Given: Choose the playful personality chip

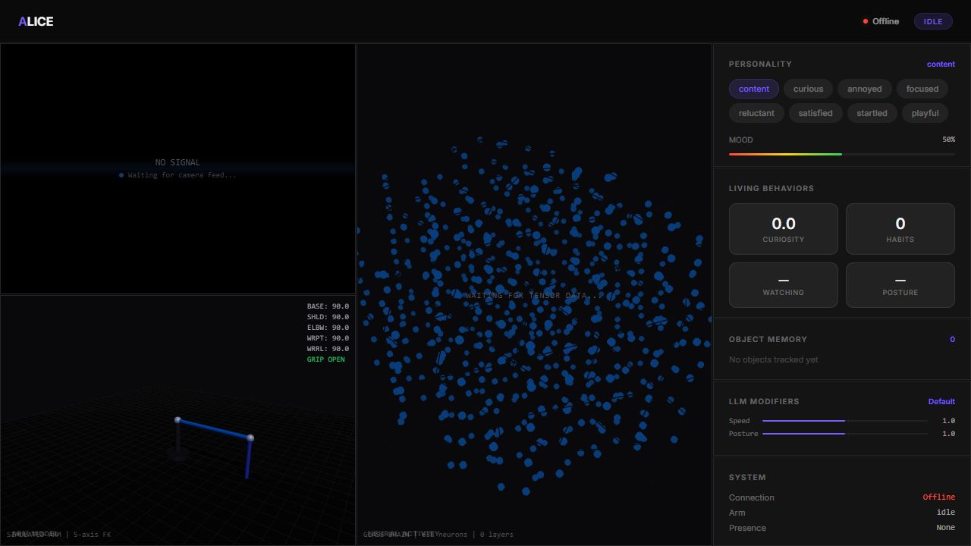Looking at the screenshot, I should 925,113.
